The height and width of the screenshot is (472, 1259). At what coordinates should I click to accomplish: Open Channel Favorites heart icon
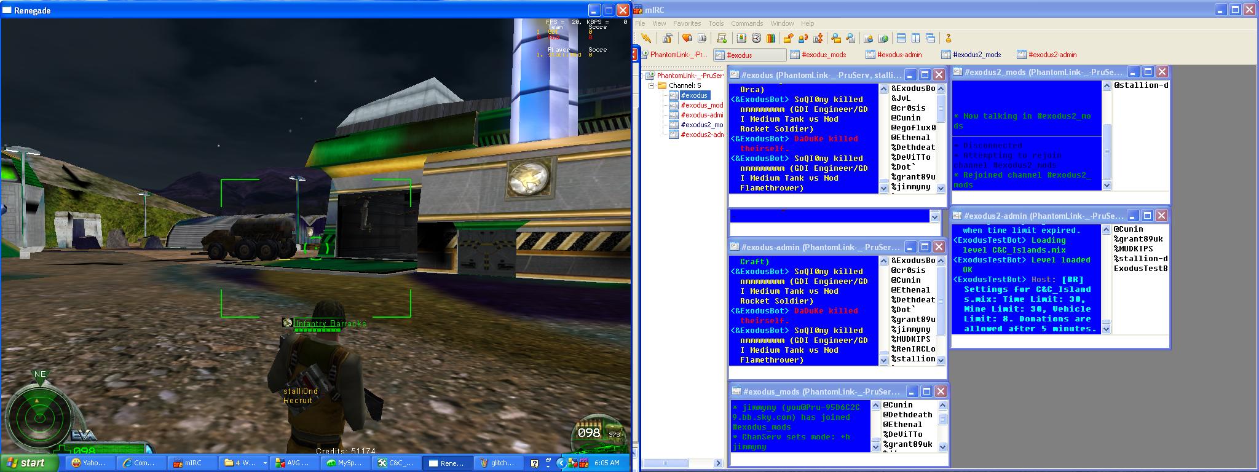pyautogui.click(x=687, y=39)
